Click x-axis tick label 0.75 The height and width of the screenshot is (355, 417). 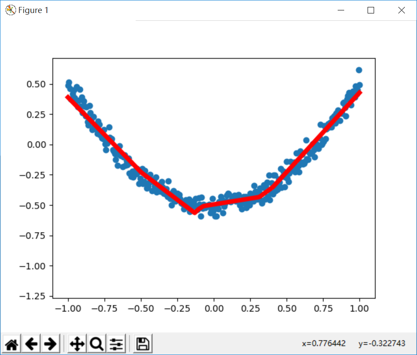(323, 309)
